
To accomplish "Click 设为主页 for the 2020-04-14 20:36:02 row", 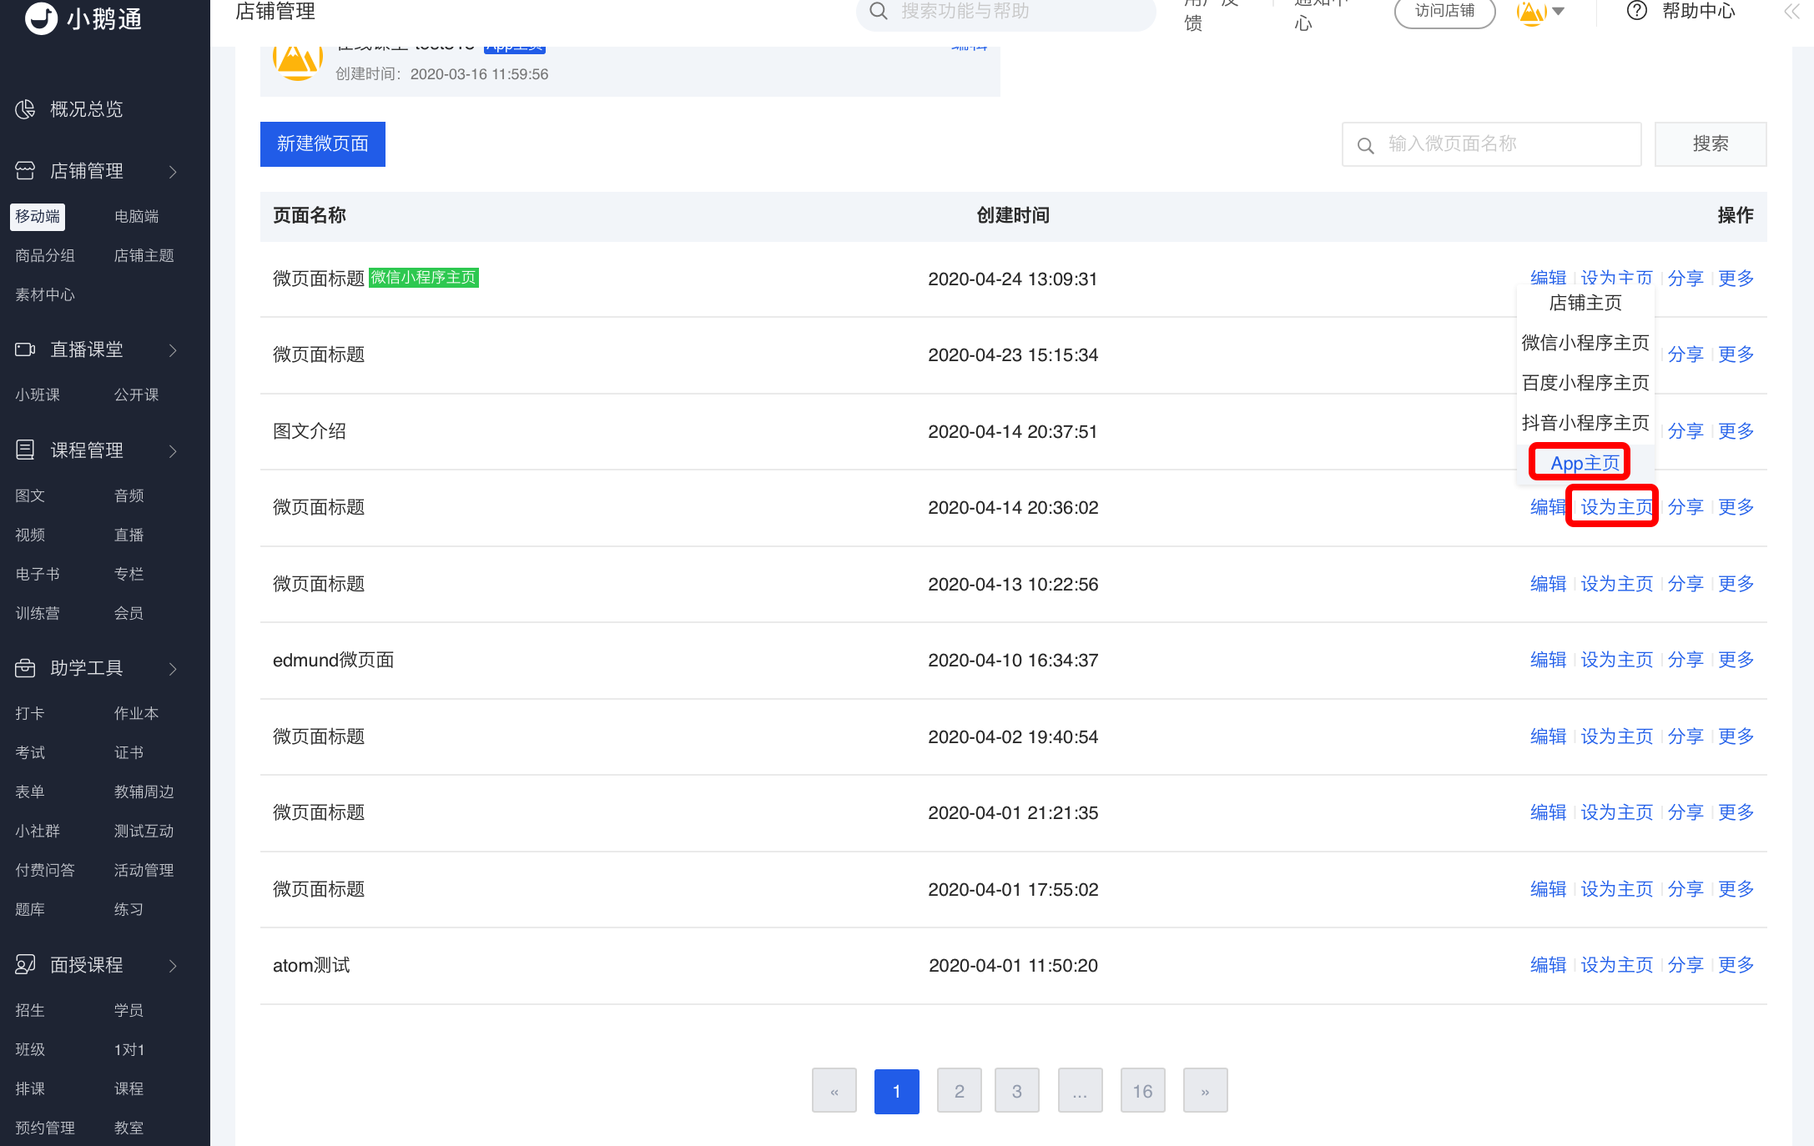I will (1616, 507).
